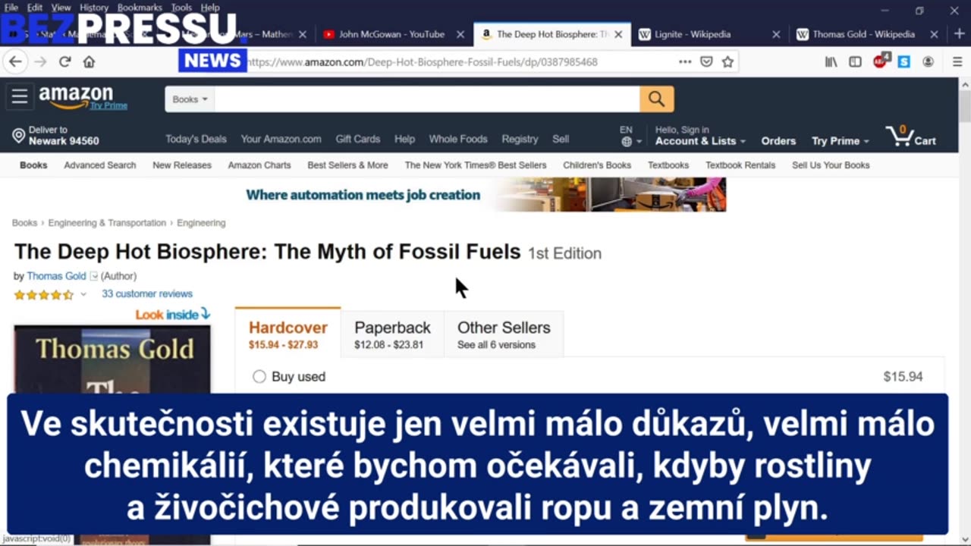Expand the EN language dropdown arrow
Screen dimensions: 971x546
[639, 142]
